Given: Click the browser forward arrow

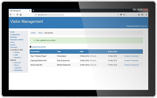Looking at the screenshot, I should (x=14, y=15).
